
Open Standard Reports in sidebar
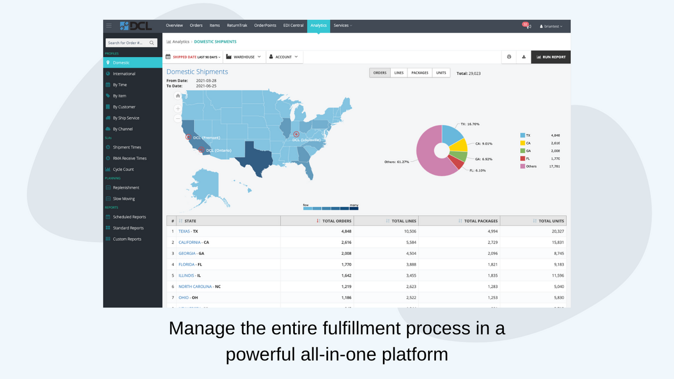pyautogui.click(x=133, y=228)
